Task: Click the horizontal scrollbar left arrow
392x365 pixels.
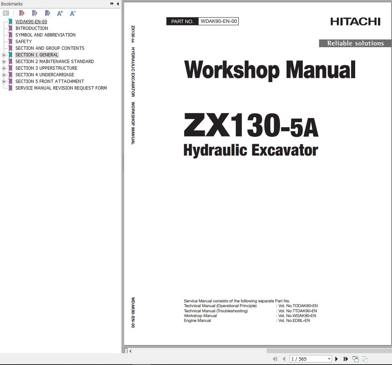Action: [130, 351]
